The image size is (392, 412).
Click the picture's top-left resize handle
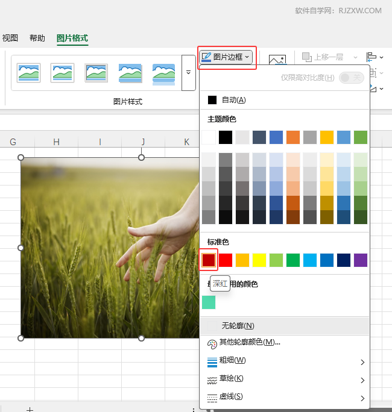(x=21, y=157)
